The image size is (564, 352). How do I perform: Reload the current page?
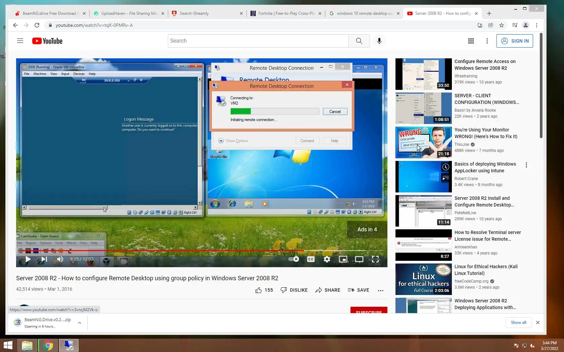click(x=37, y=25)
